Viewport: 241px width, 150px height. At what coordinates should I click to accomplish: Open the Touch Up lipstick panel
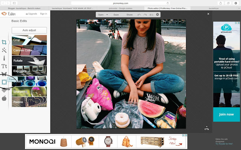tap(4, 58)
